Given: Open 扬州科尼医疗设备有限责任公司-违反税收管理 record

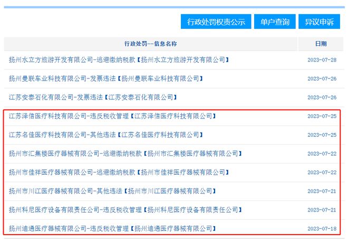Looking at the screenshot, I should coord(125,210).
